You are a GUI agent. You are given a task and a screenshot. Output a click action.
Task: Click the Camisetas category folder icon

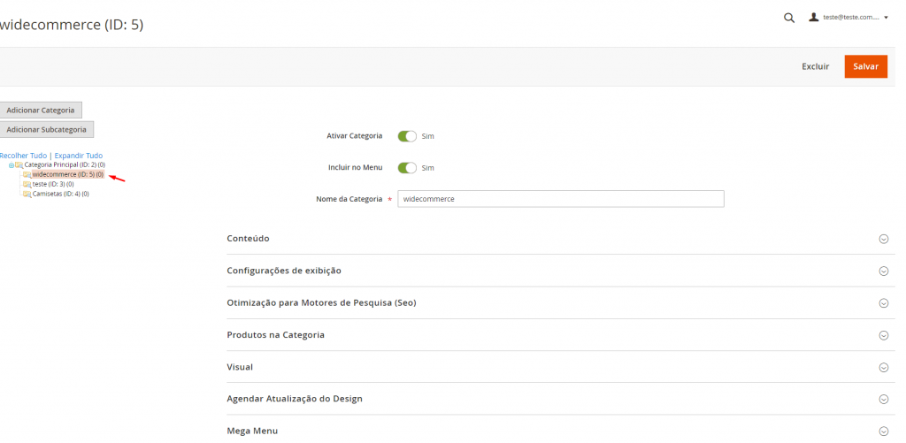[27, 194]
